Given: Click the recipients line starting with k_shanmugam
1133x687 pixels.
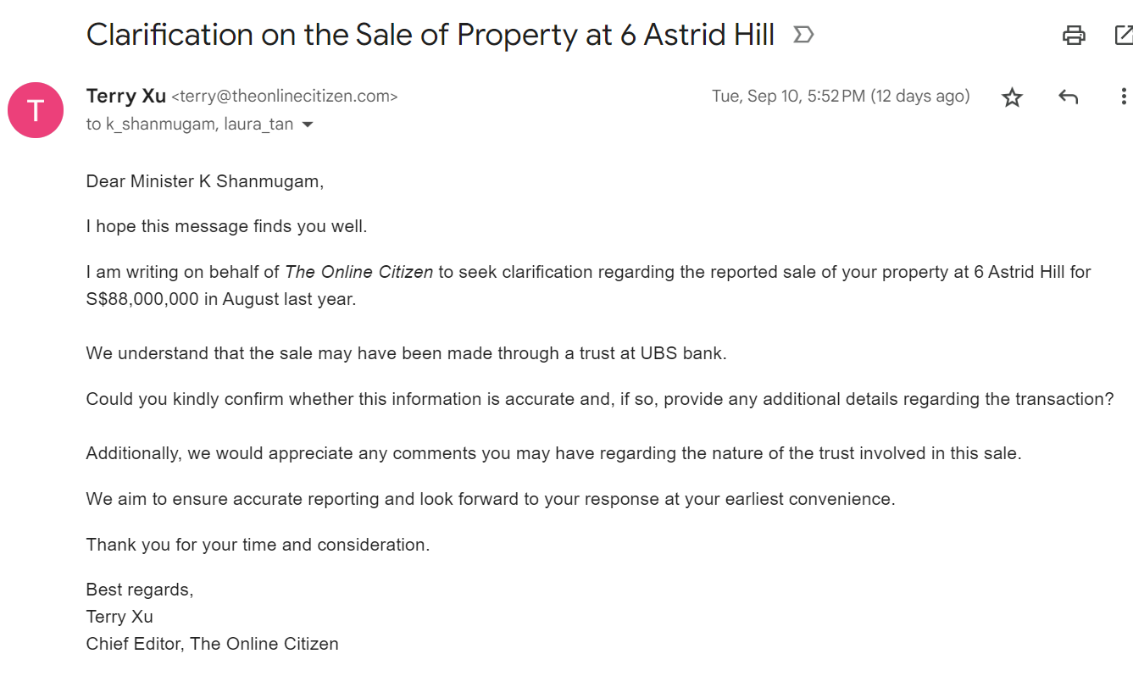Looking at the screenshot, I should pyautogui.click(x=190, y=125).
